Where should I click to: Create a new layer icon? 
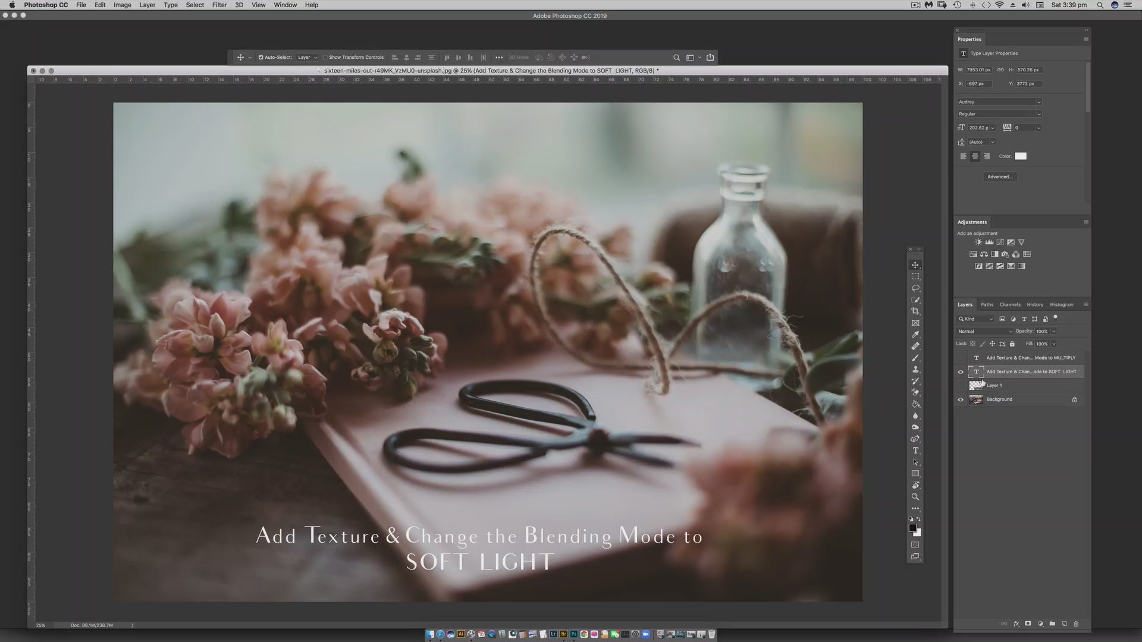(x=1064, y=624)
